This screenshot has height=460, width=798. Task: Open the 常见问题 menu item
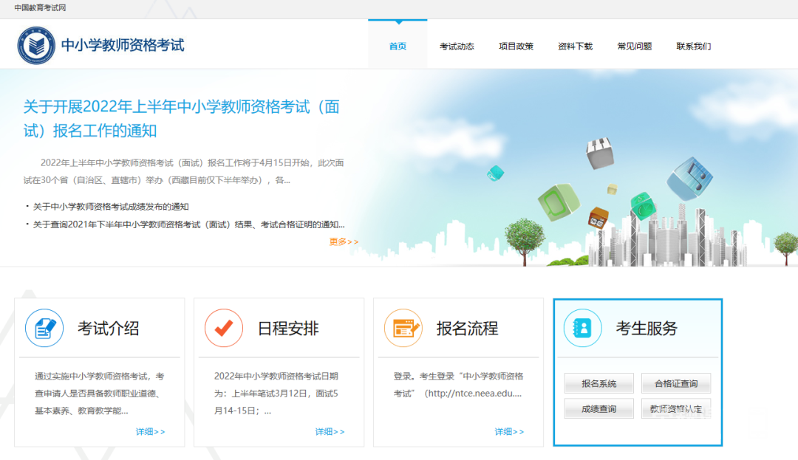click(634, 47)
